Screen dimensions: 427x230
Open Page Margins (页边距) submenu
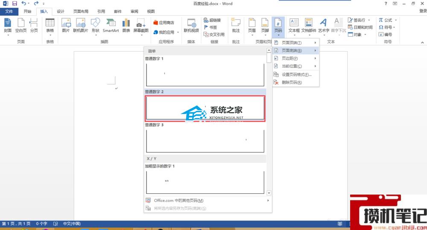296,58
